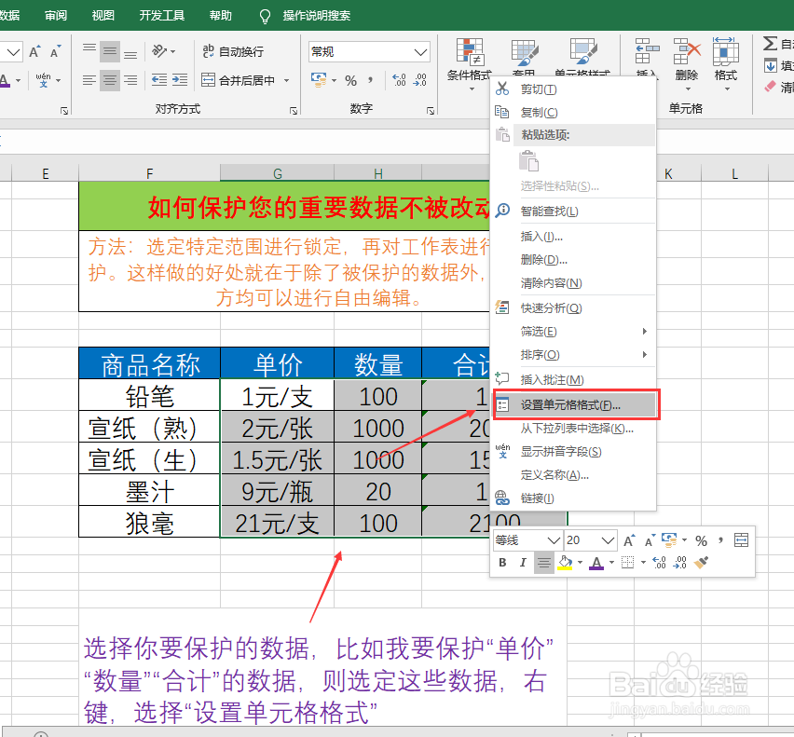Toggle middle vertical alignment in ribbon
Image resolution: width=794 pixels, height=737 pixels.
coord(110,51)
